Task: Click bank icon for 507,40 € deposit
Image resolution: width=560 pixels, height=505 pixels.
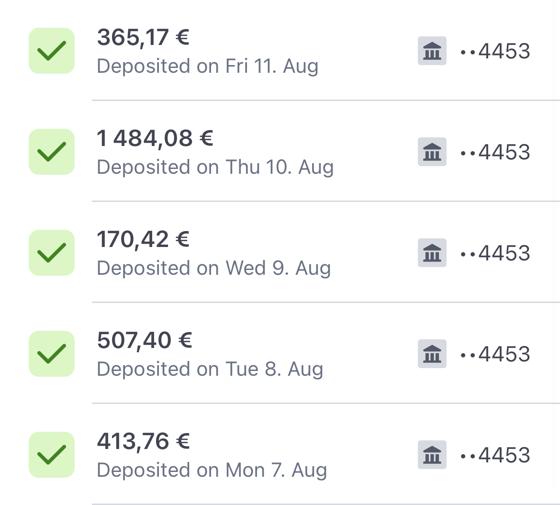Action: click(432, 354)
